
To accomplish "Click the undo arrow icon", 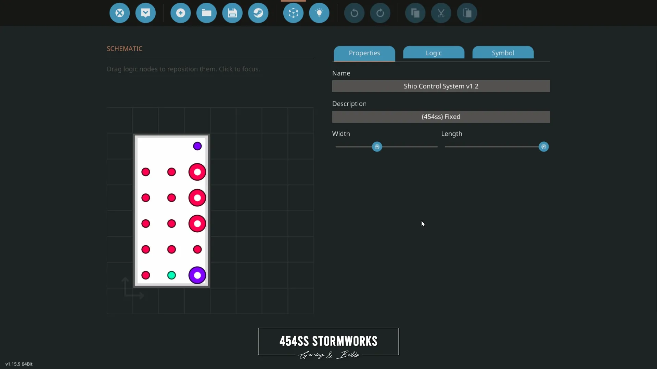I will pyautogui.click(x=354, y=13).
